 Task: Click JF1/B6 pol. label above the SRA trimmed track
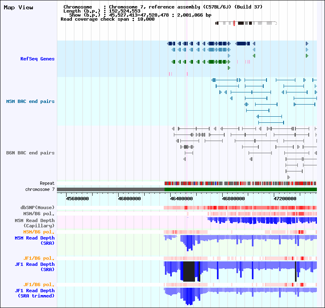pyautogui.click(x=39, y=284)
